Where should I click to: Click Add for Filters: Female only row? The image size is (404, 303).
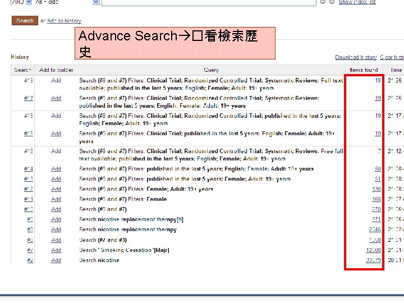coord(56,199)
